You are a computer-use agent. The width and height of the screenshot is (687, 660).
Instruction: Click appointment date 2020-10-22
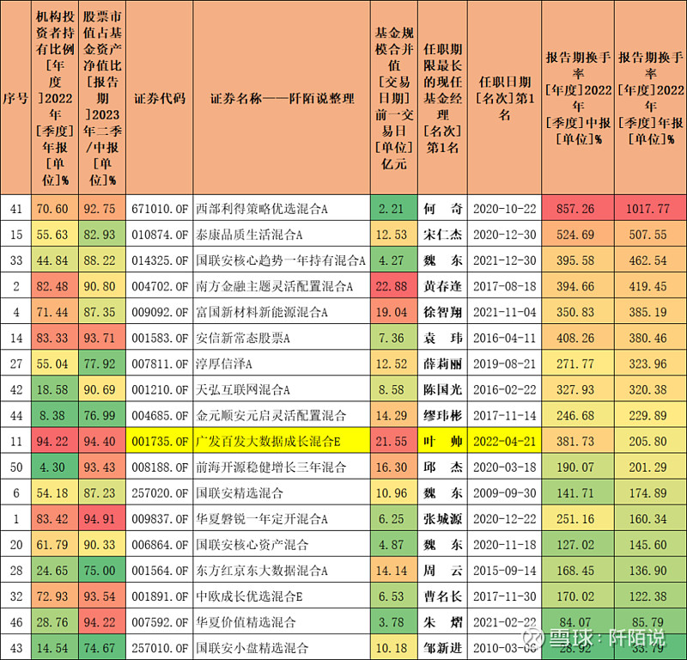pyautogui.click(x=505, y=209)
